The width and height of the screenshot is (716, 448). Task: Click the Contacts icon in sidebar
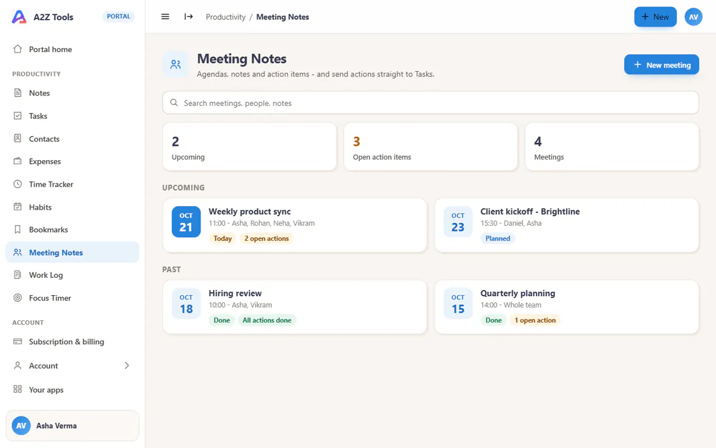pyautogui.click(x=17, y=139)
